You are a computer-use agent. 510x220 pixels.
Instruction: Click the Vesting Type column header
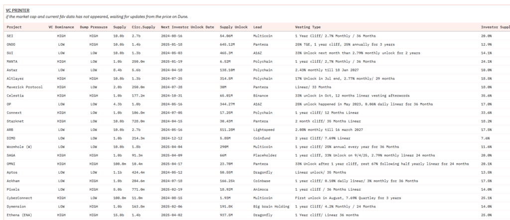[x=308, y=27]
